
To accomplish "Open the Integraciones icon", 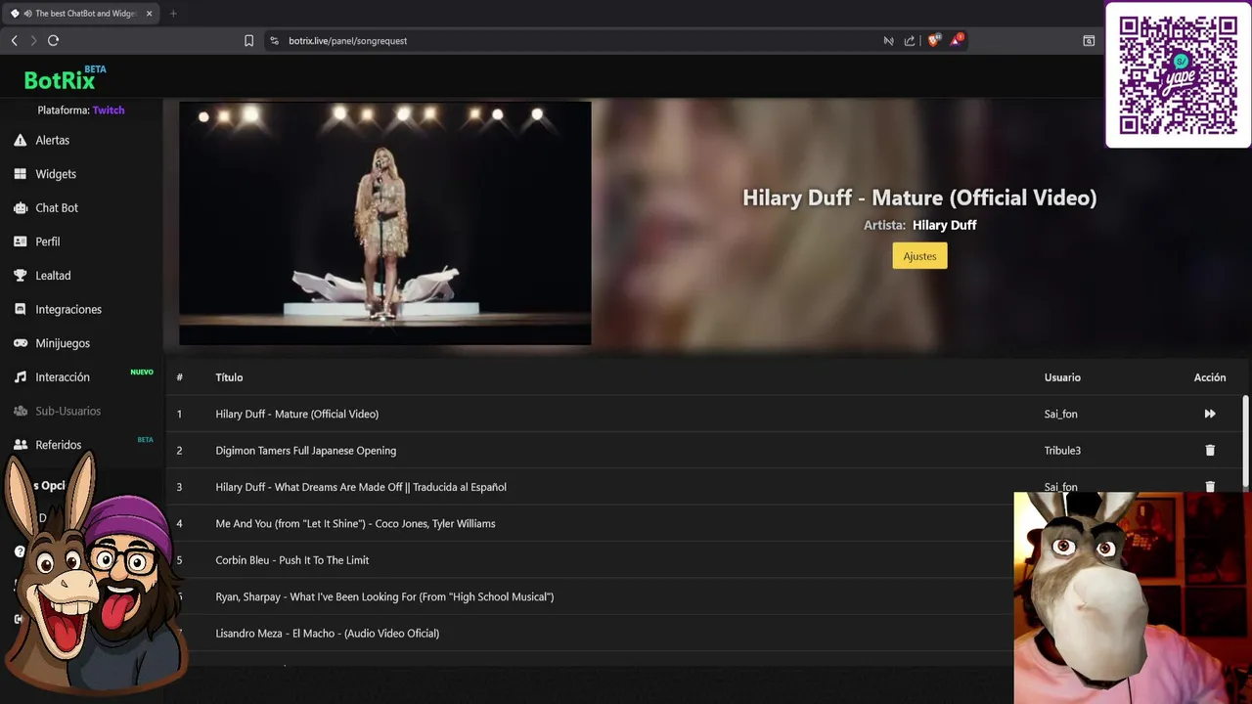I will [x=20, y=309].
